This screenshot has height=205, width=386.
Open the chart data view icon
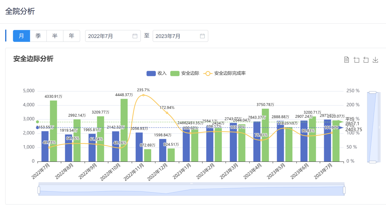pos(346,60)
